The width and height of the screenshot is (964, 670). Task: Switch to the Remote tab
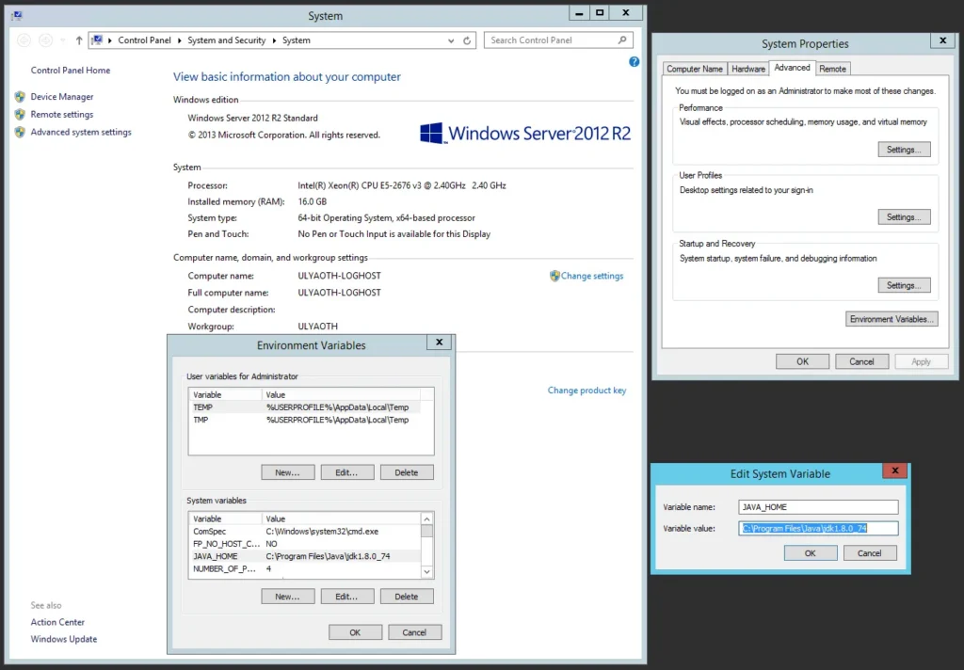[832, 69]
